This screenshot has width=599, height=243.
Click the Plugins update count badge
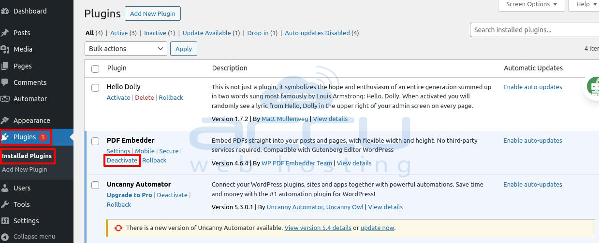[43, 137]
